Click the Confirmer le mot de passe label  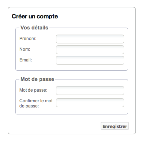(x=36, y=103)
